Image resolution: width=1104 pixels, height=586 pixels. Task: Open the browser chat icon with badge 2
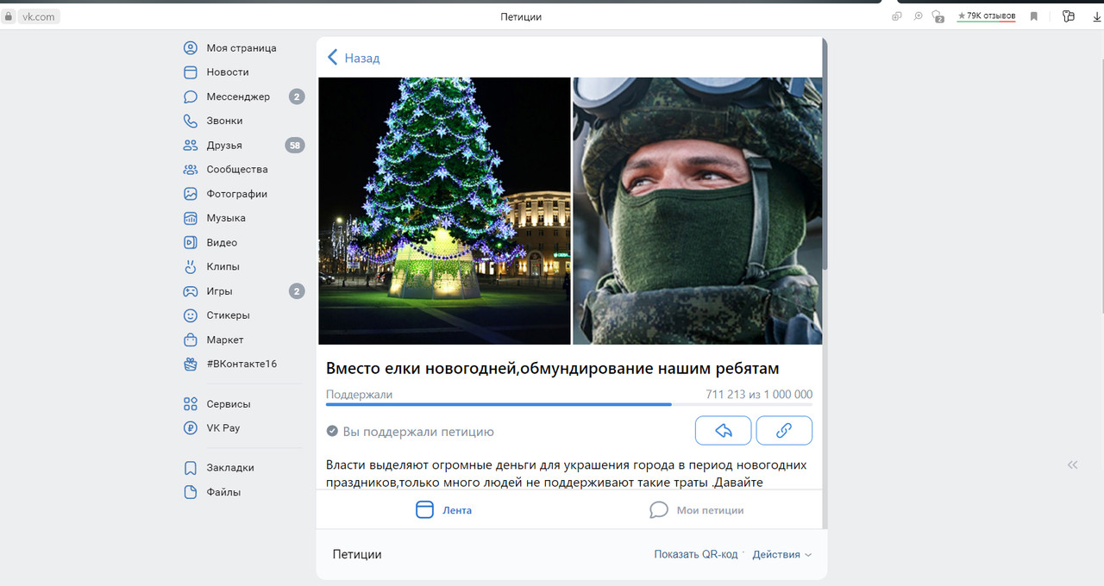(938, 16)
